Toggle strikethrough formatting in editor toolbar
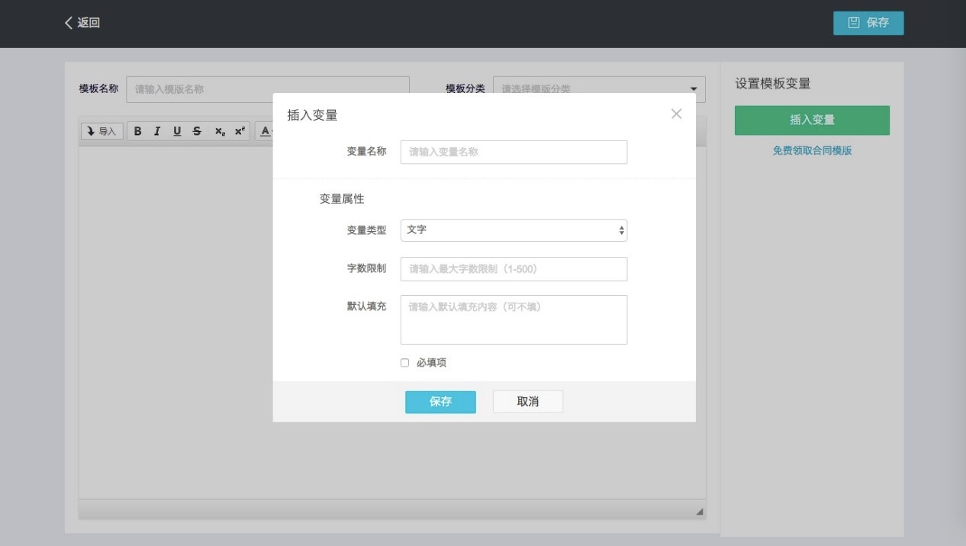Screen dimensions: 966x546 pyautogui.click(x=197, y=131)
